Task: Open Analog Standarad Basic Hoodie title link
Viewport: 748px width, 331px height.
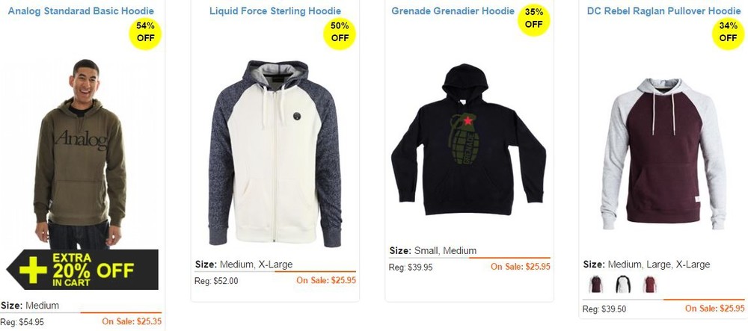Action: click(x=81, y=11)
